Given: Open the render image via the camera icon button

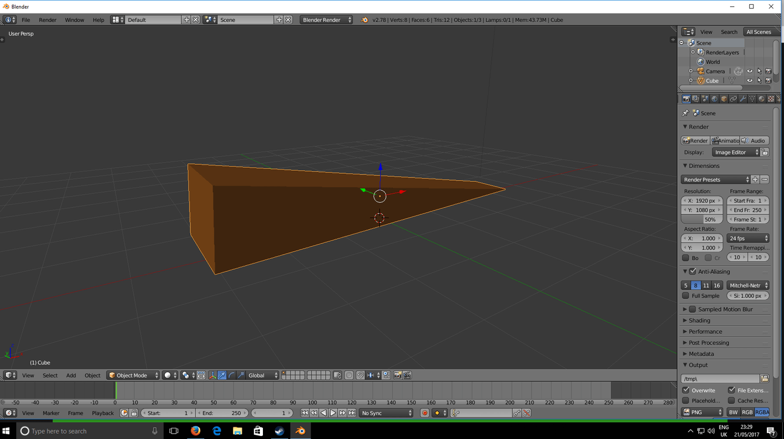Looking at the screenshot, I should (x=695, y=140).
